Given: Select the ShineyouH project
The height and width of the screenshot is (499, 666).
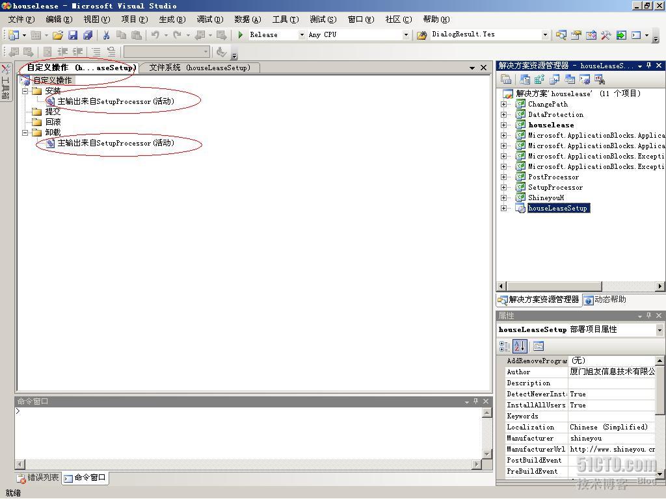Looking at the screenshot, I should (x=546, y=198).
